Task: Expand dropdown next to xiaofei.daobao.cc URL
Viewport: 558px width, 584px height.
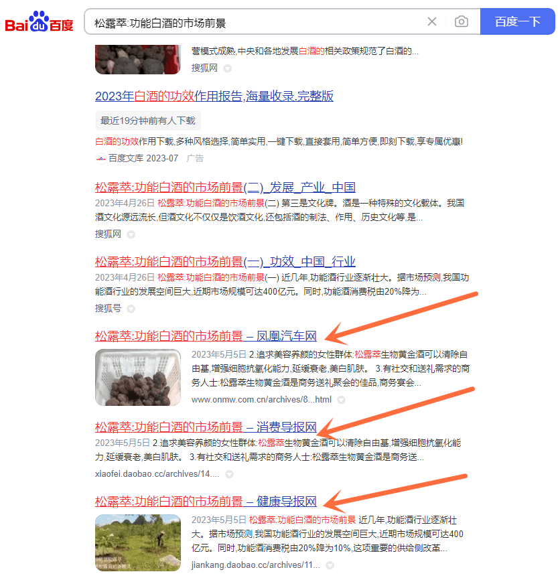Action: pyautogui.click(x=229, y=474)
